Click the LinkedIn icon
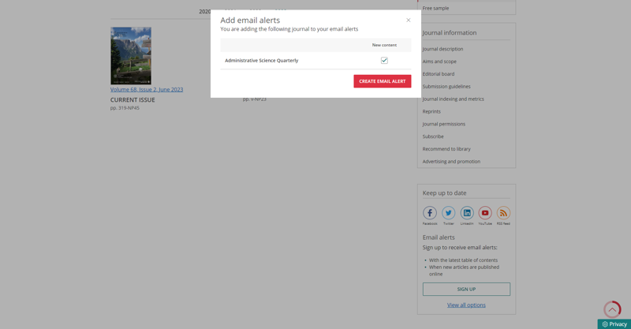This screenshot has width=631, height=329. click(467, 213)
